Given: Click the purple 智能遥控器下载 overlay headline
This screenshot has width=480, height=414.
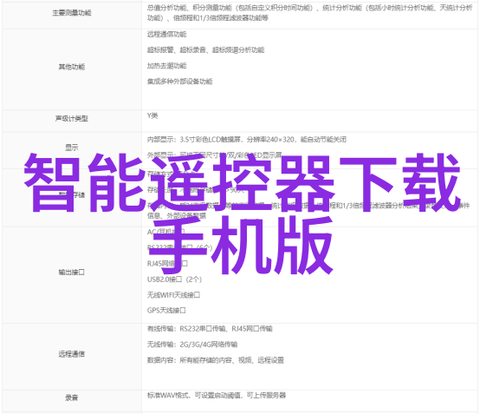Looking at the screenshot, I should click(242, 183).
